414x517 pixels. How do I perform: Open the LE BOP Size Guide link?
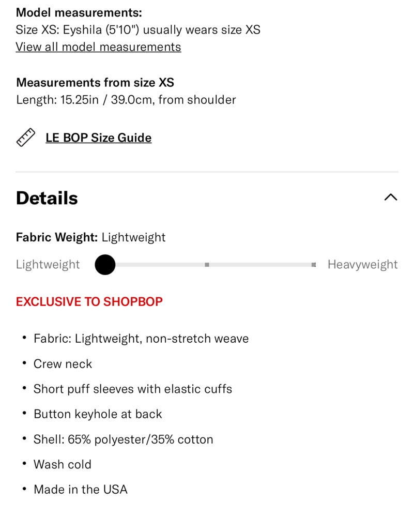click(x=99, y=138)
